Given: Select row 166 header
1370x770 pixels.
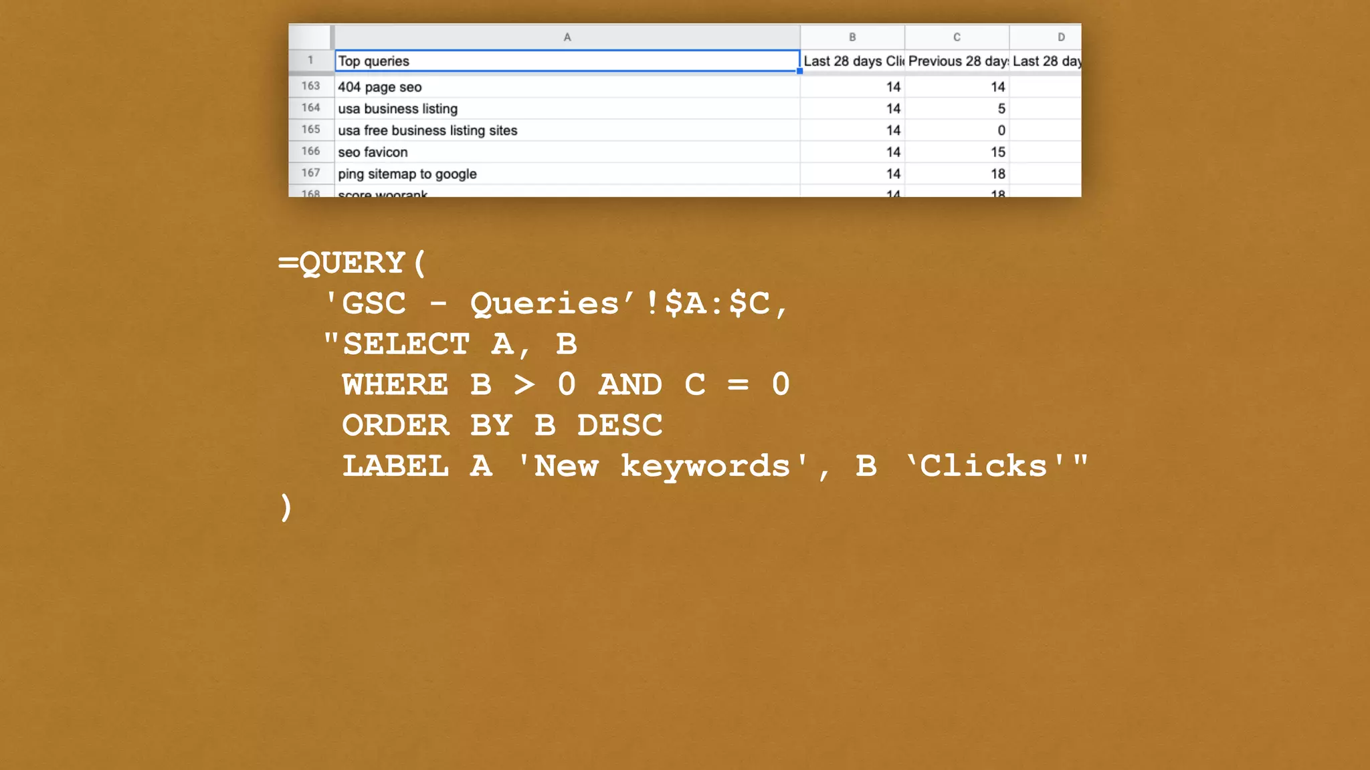Looking at the screenshot, I should pyautogui.click(x=310, y=151).
